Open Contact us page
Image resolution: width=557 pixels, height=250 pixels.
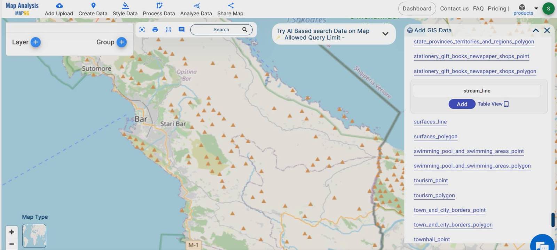click(454, 8)
